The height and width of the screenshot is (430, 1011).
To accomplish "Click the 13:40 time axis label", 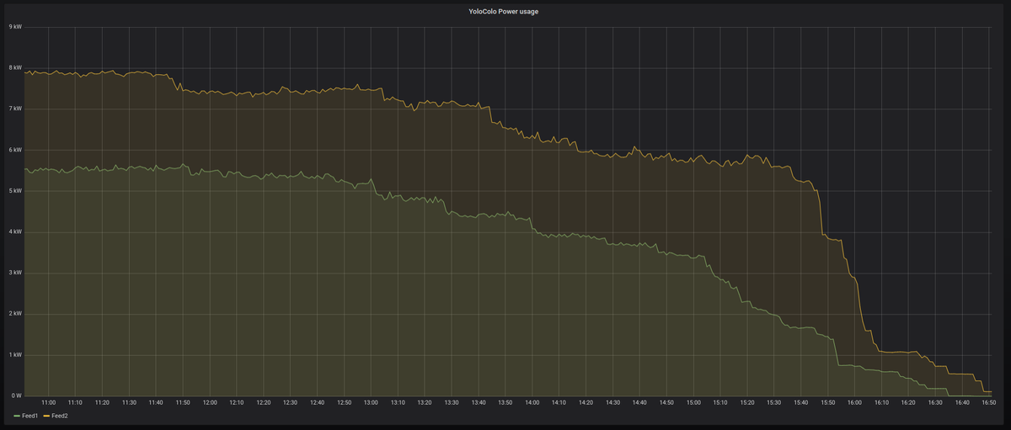I will 479,403.
